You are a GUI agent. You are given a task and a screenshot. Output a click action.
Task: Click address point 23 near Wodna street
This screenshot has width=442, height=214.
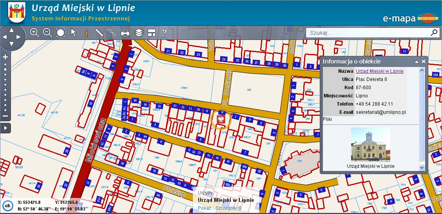click(198, 54)
